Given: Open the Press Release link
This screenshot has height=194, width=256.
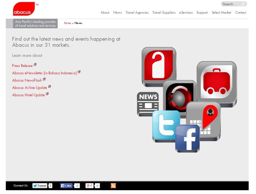Looking at the screenshot, I should click(x=22, y=66).
